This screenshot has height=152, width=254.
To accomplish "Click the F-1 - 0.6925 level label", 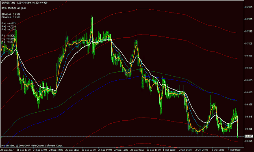I will (x=8, y=36).
